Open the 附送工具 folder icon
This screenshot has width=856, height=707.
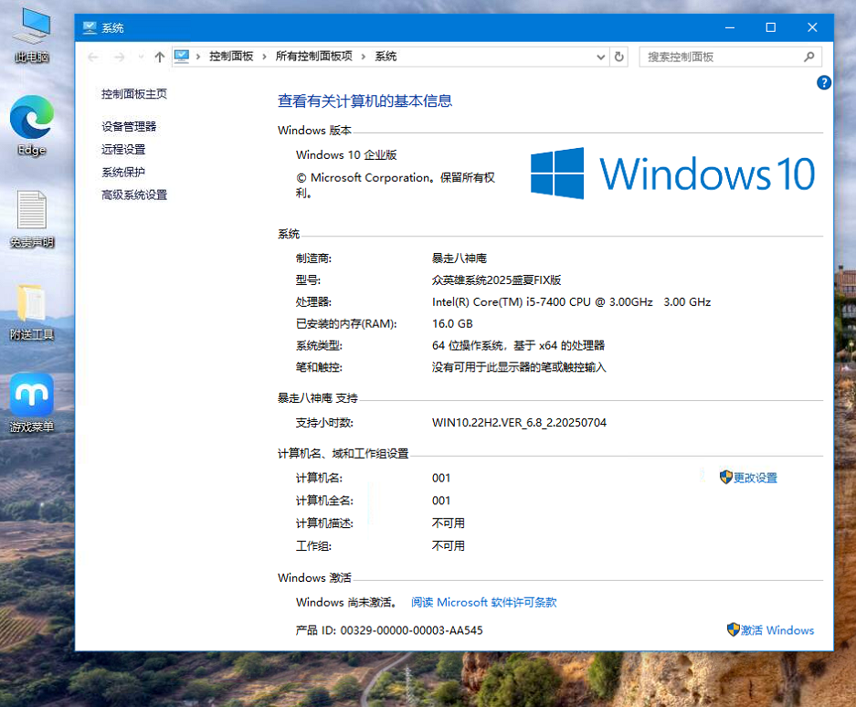[x=32, y=311]
